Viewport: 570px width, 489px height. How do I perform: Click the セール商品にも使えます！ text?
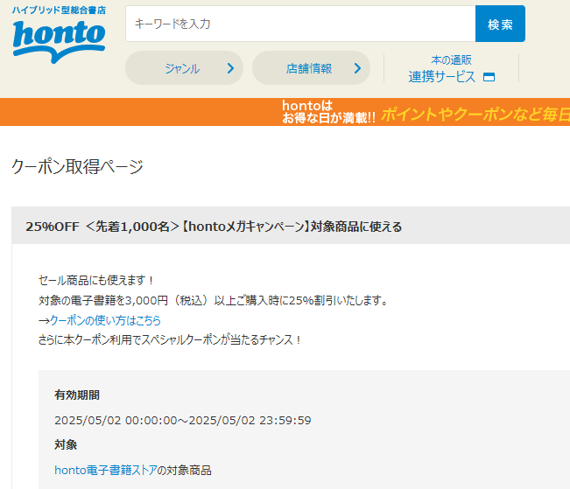[96, 280]
